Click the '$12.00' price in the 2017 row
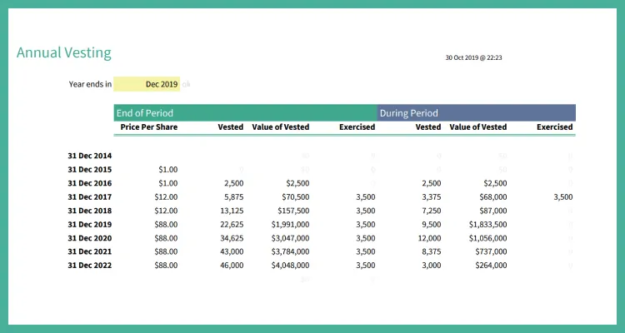The image size is (625, 333). pyautogui.click(x=166, y=196)
